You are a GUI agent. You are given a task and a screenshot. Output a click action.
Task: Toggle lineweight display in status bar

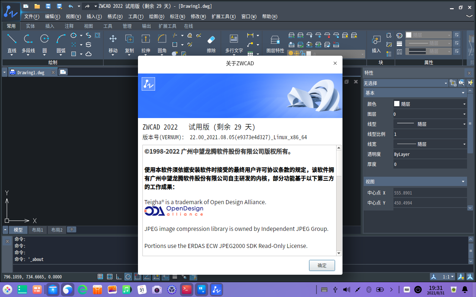[x=175, y=277]
